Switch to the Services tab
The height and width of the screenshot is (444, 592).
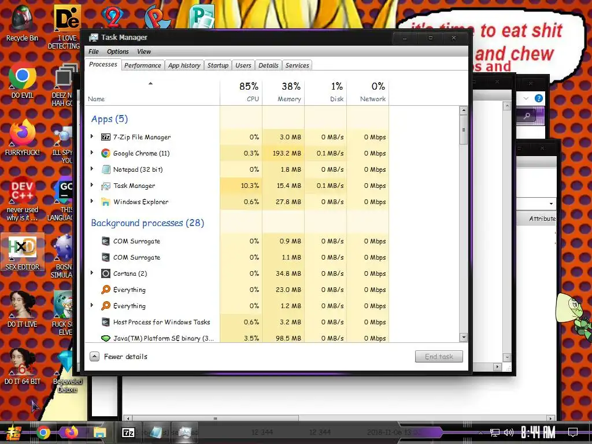coord(297,65)
